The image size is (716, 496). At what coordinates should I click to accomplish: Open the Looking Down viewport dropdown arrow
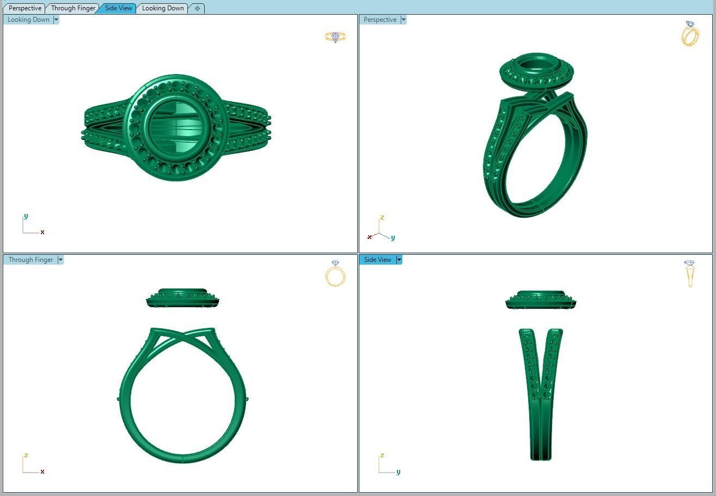[56, 20]
